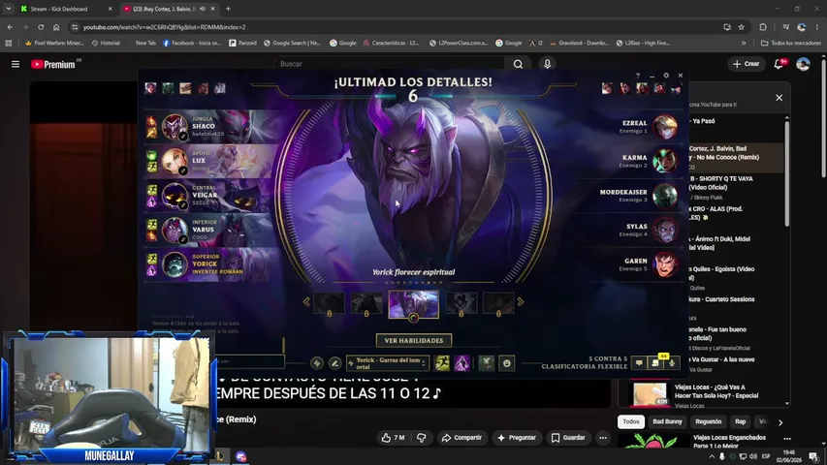The width and height of the screenshot is (827, 465).
Task: Select the Bad Bunny filter chip
Action: coord(667,421)
